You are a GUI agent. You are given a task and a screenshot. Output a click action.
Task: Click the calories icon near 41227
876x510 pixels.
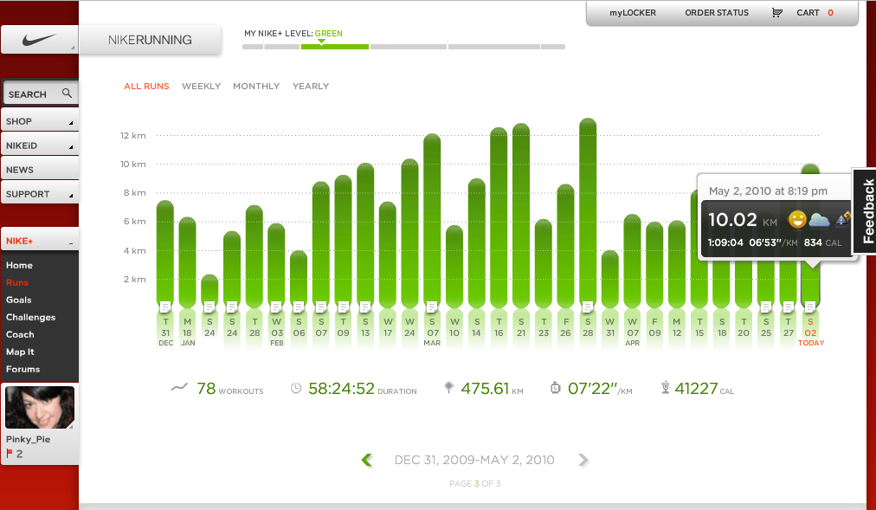pos(665,387)
